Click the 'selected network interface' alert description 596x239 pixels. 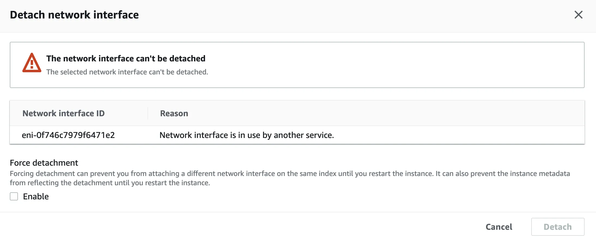127,72
